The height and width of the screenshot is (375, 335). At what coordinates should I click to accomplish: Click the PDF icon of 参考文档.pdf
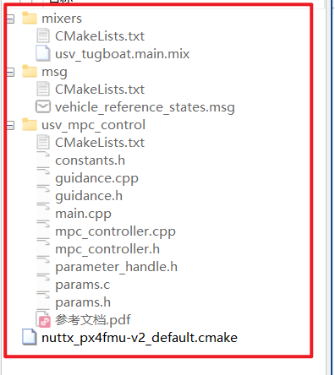[44, 319]
